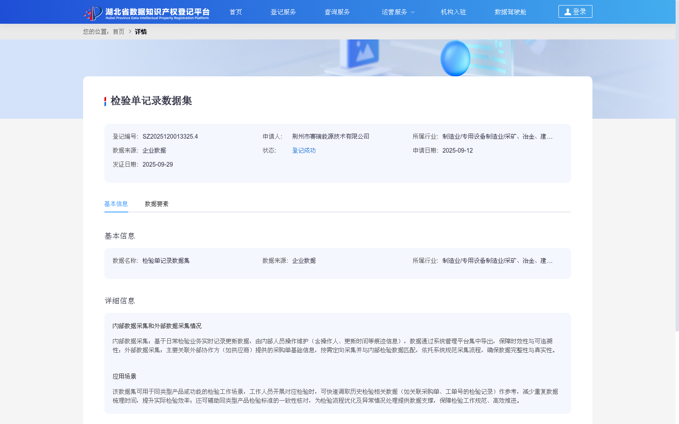Image resolution: width=679 pixels, height=424 pixels.
Task: Click the platform logo in header
Action: [146, 13]
